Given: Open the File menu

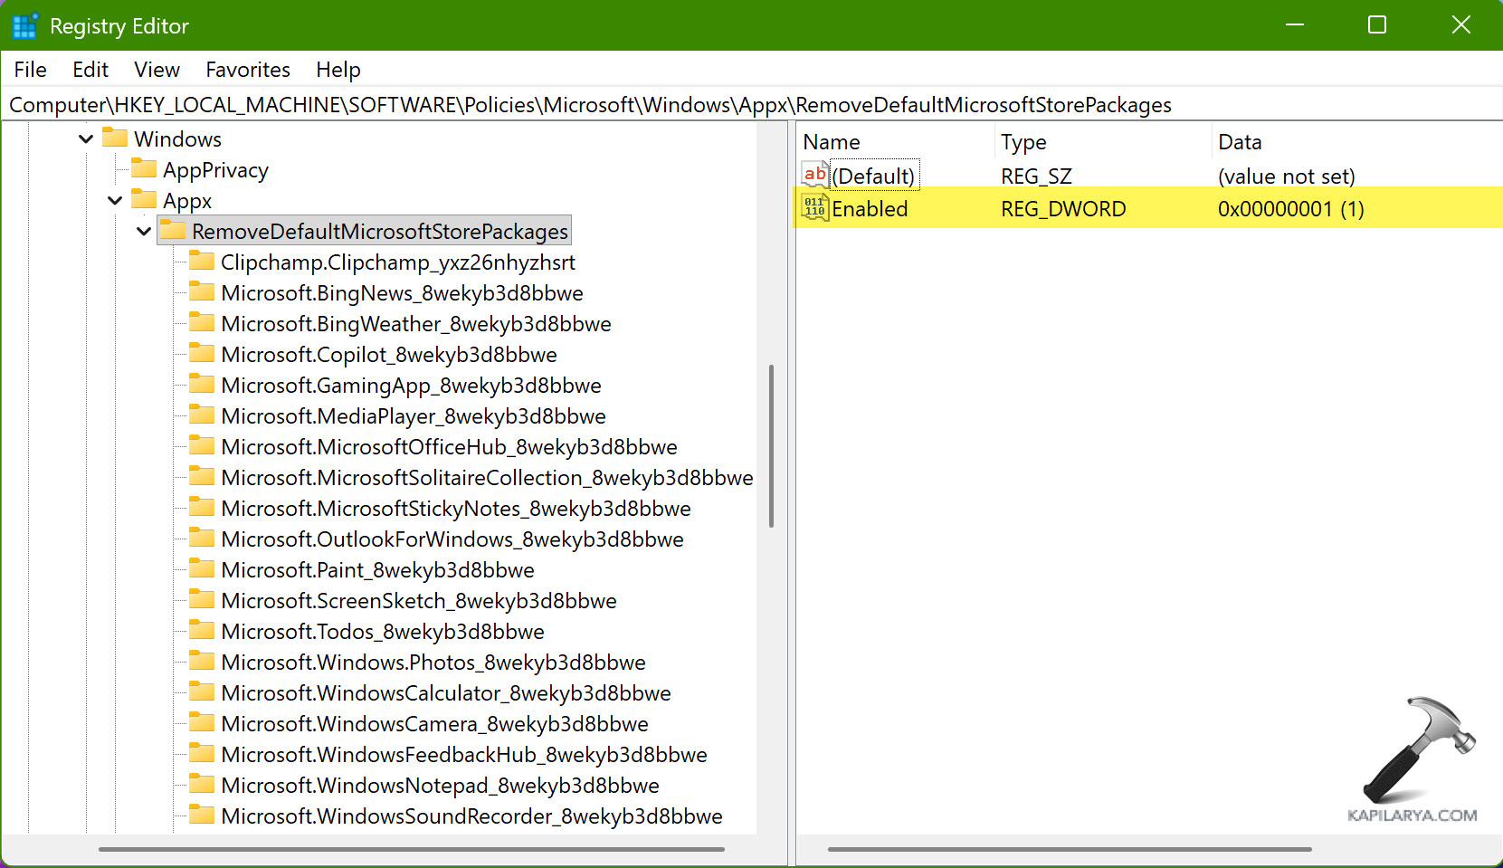Looking at the screenshot, I should pyautogui.click(x=30, y=70).
